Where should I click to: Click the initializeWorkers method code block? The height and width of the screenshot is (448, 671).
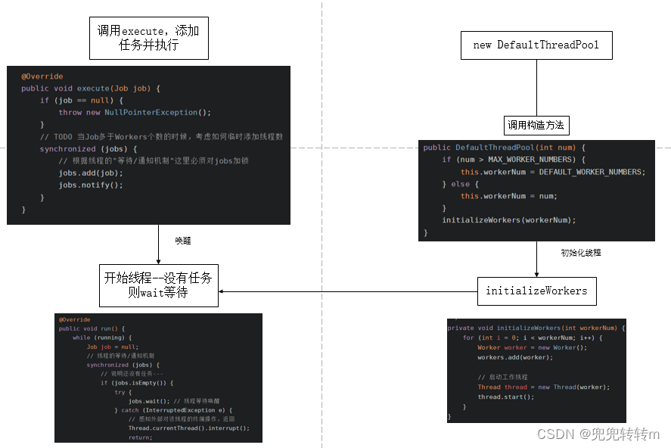pos(536,372)
